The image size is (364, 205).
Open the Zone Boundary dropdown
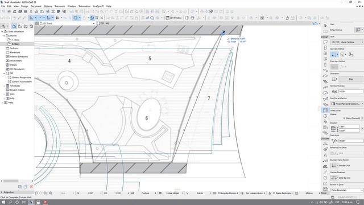coord(347,190)
